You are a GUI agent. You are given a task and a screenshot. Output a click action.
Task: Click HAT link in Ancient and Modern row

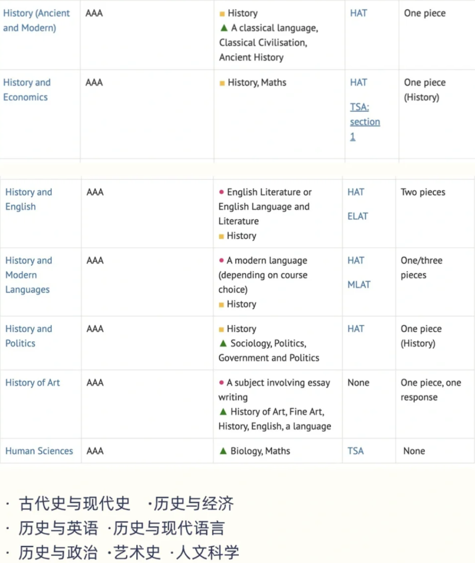click(x=358, y=13)
